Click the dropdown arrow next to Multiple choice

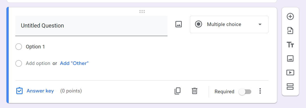pyautogui.click(x=260, y=24)
